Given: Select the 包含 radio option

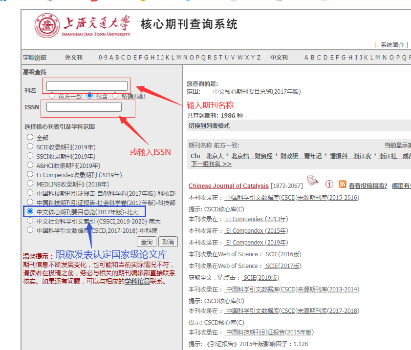Looking at the screenshot, I should [89, 96].
